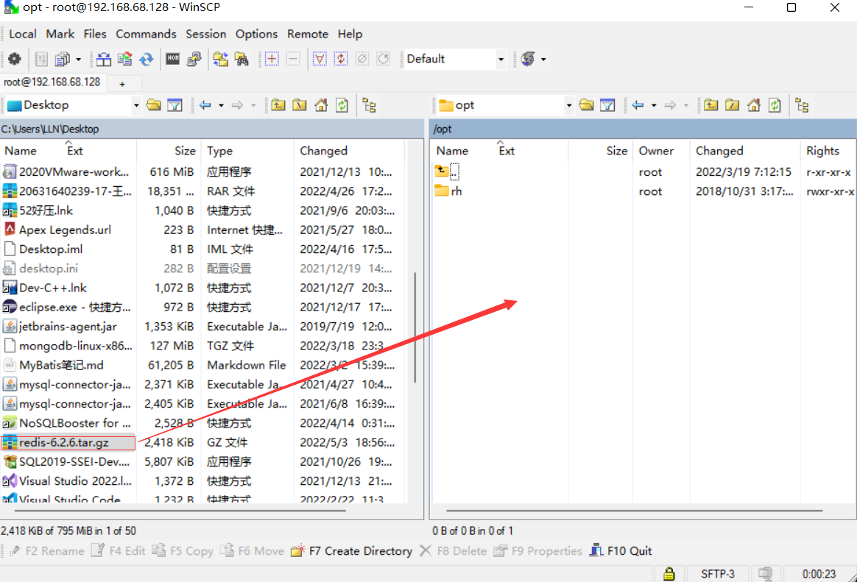The width and height of the screenshot is (857, 582).
Task: Expand the local back-history dropdown arrow
Action: [x=221, y=104]
